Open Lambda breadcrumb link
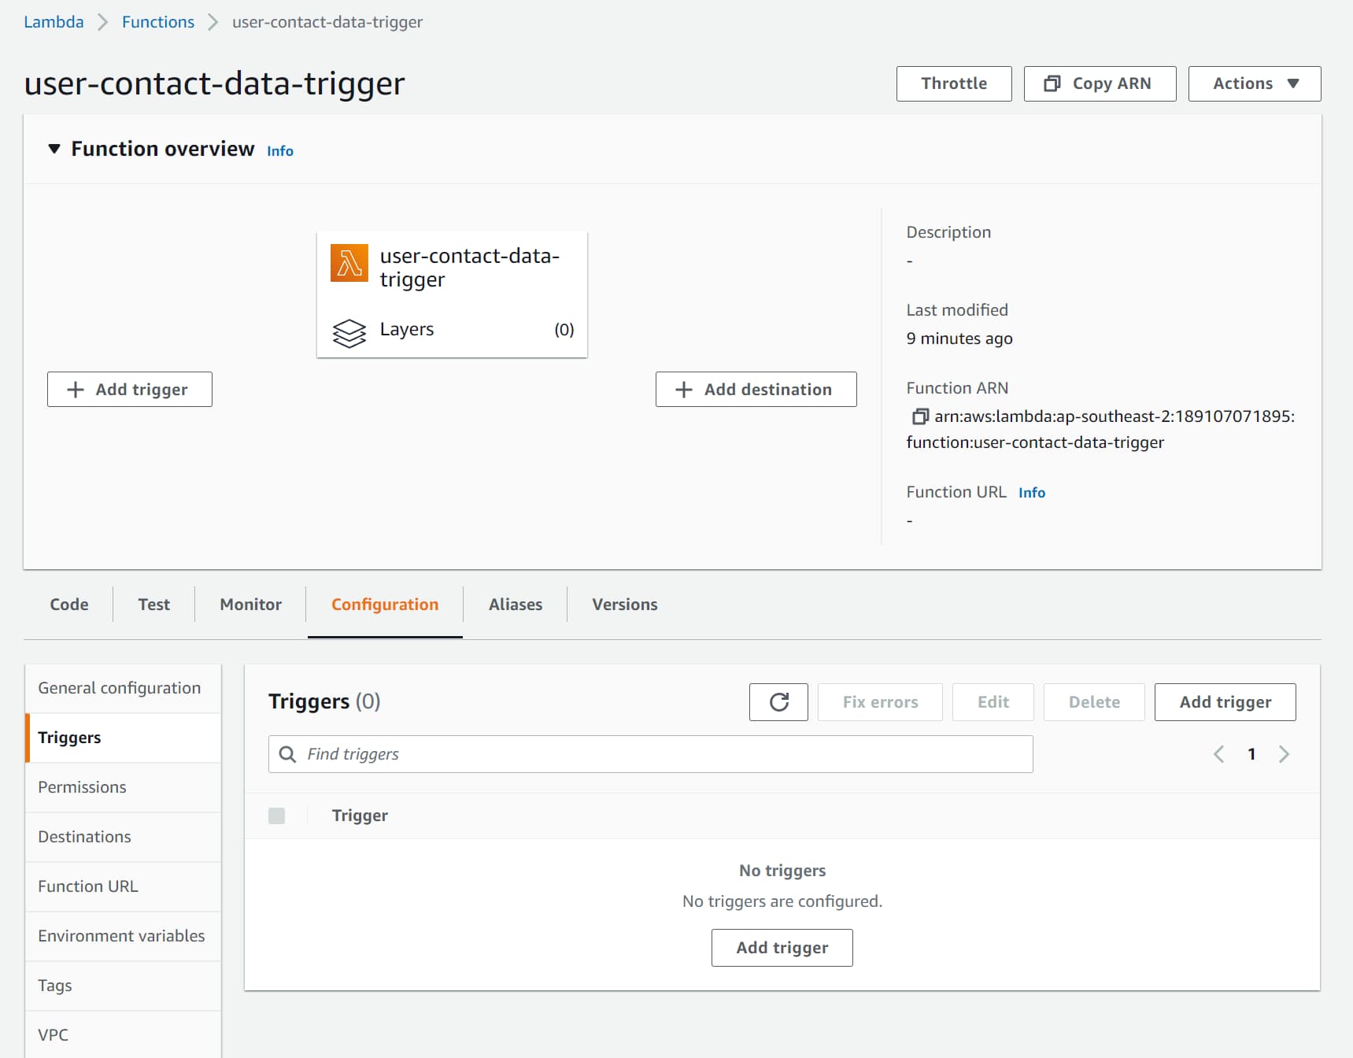 [54, 22]
